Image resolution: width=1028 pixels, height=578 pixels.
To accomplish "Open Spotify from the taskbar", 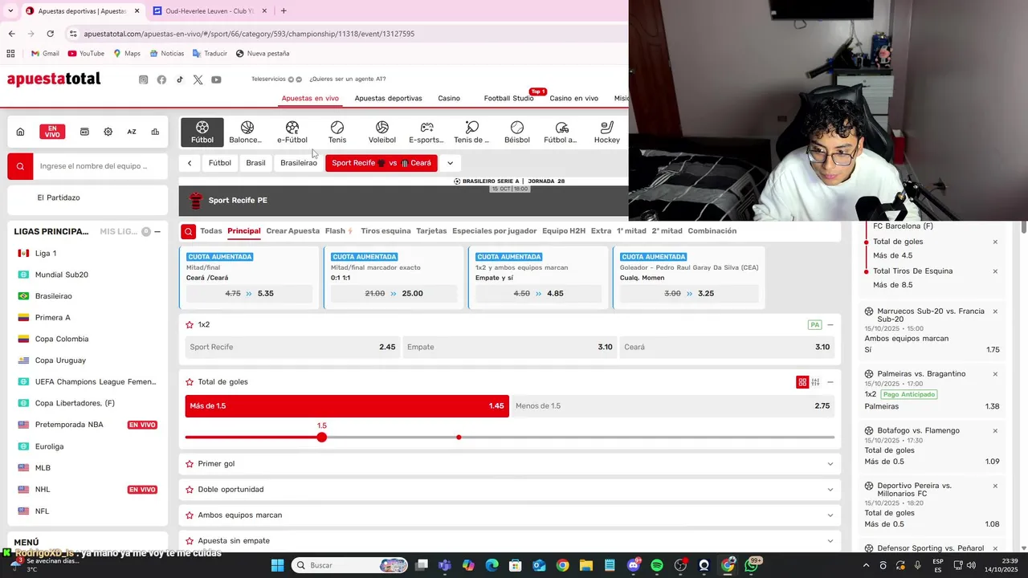I will [657, 565].
